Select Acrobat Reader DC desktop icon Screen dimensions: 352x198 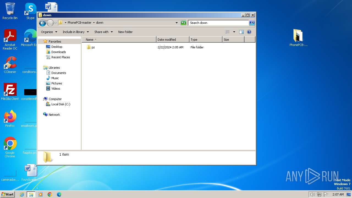(x=10, y=40)
